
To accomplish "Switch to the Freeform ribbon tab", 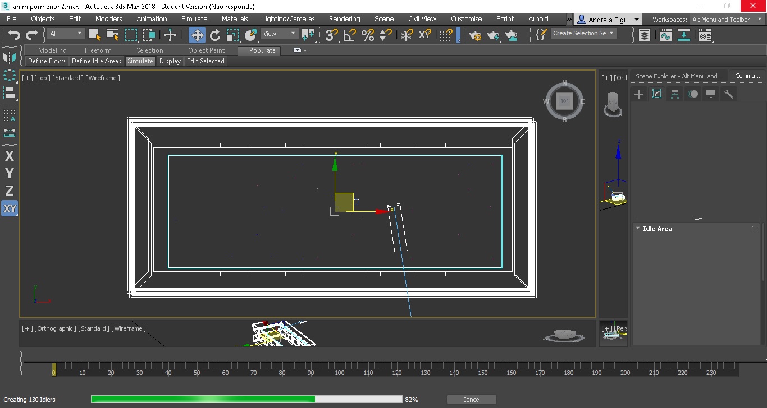I will (98, 50).
